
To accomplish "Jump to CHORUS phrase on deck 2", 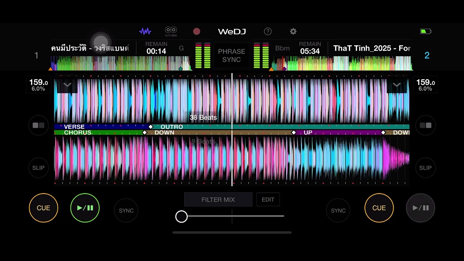I will point(78,133).
